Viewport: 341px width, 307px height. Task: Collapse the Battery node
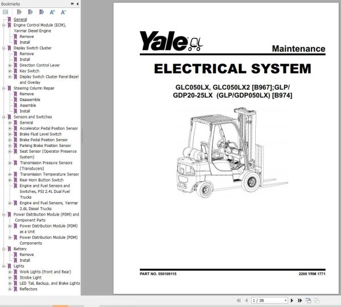tap(4, 249)
